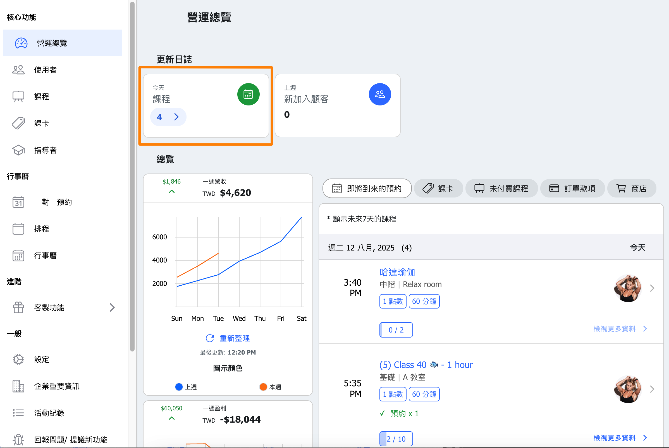Click the 營運總覽 dashboard gauge icon
669x448 pixels.
click(x=21, y=43)
